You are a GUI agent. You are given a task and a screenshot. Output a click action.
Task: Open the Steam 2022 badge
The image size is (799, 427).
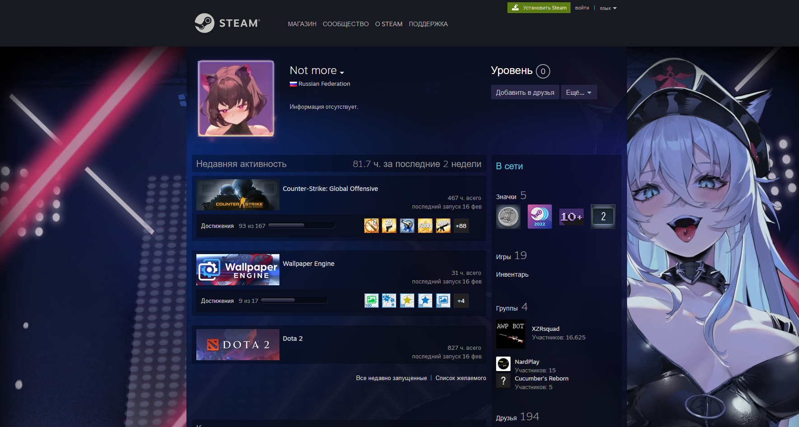coord(540,217)
